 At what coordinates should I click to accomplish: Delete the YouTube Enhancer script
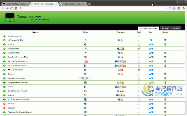click(165, 61)
